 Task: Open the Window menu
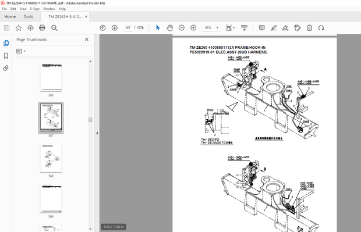[x=49, y=9]
